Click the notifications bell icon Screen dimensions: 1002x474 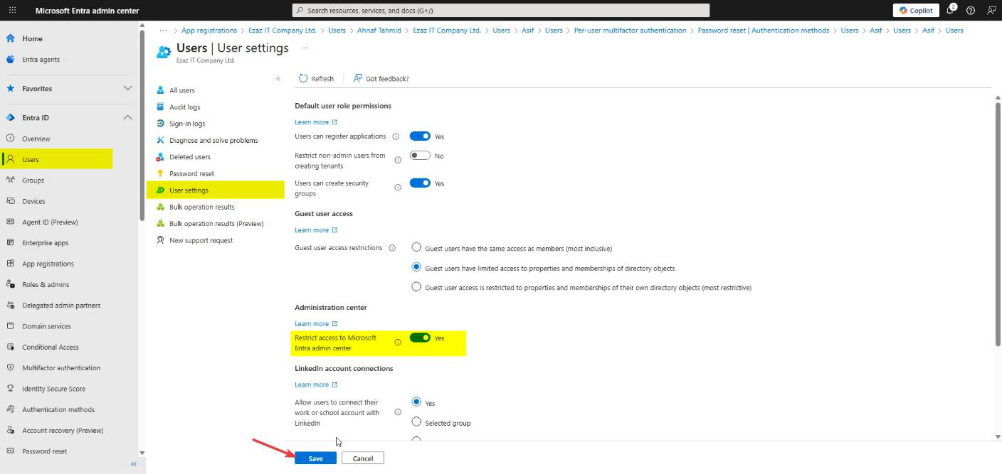(950, 10)
